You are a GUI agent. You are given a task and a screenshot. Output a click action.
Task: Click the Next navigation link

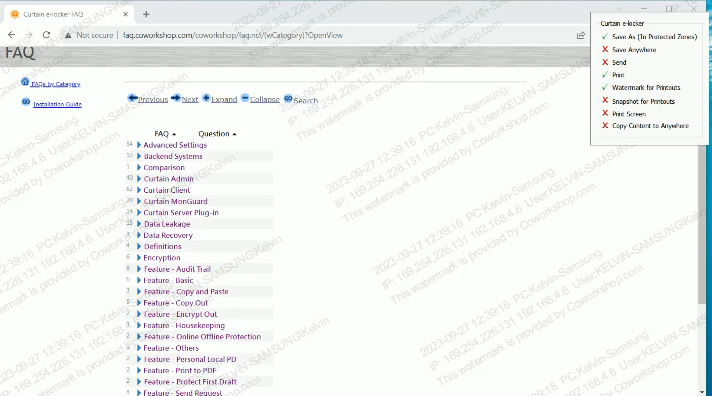tap(190, 99)
